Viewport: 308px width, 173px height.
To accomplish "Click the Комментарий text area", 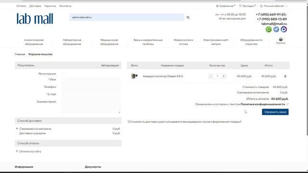I will [91, 106].
